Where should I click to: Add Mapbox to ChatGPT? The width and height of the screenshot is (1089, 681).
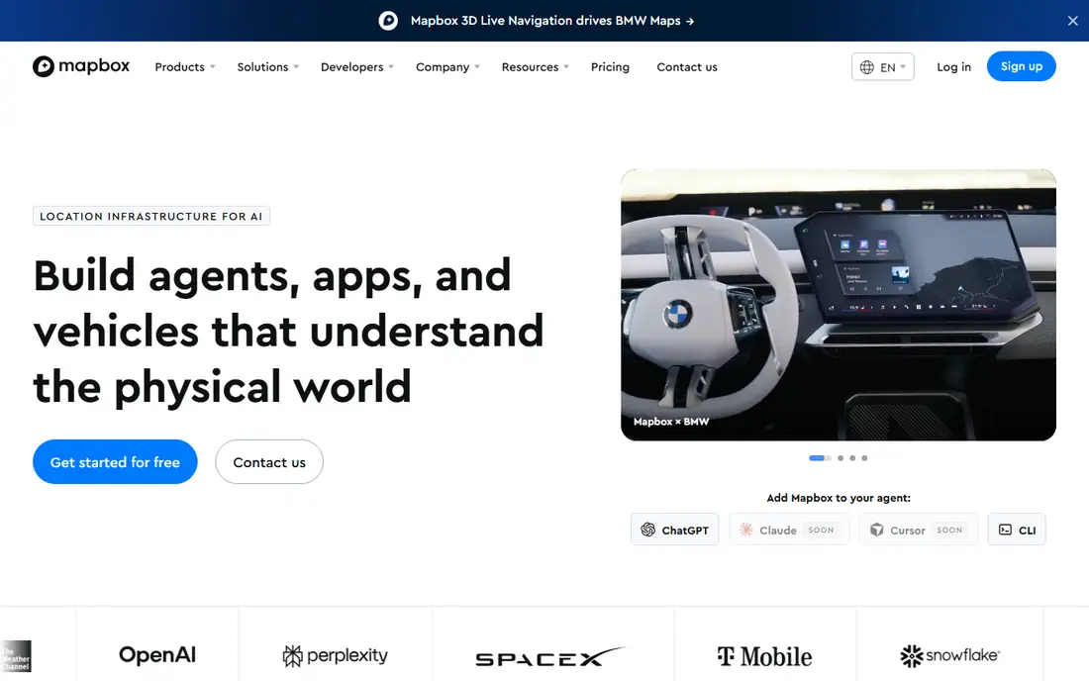(x=674, y=530)
